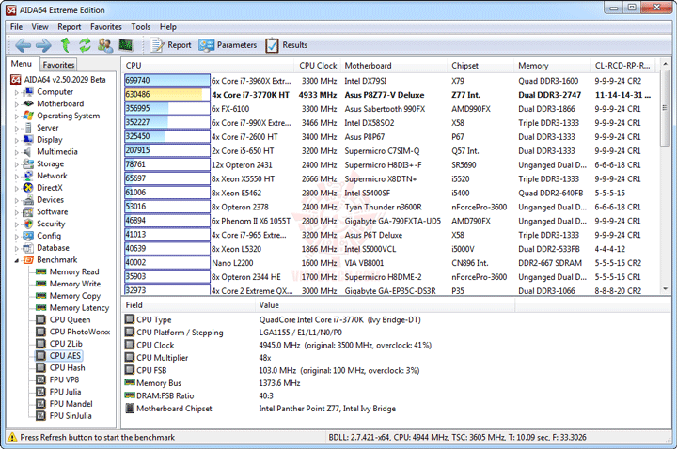Select the CPU ZLib benchmark icon
This screenshot has height=449, width=677.
[41, 344]
